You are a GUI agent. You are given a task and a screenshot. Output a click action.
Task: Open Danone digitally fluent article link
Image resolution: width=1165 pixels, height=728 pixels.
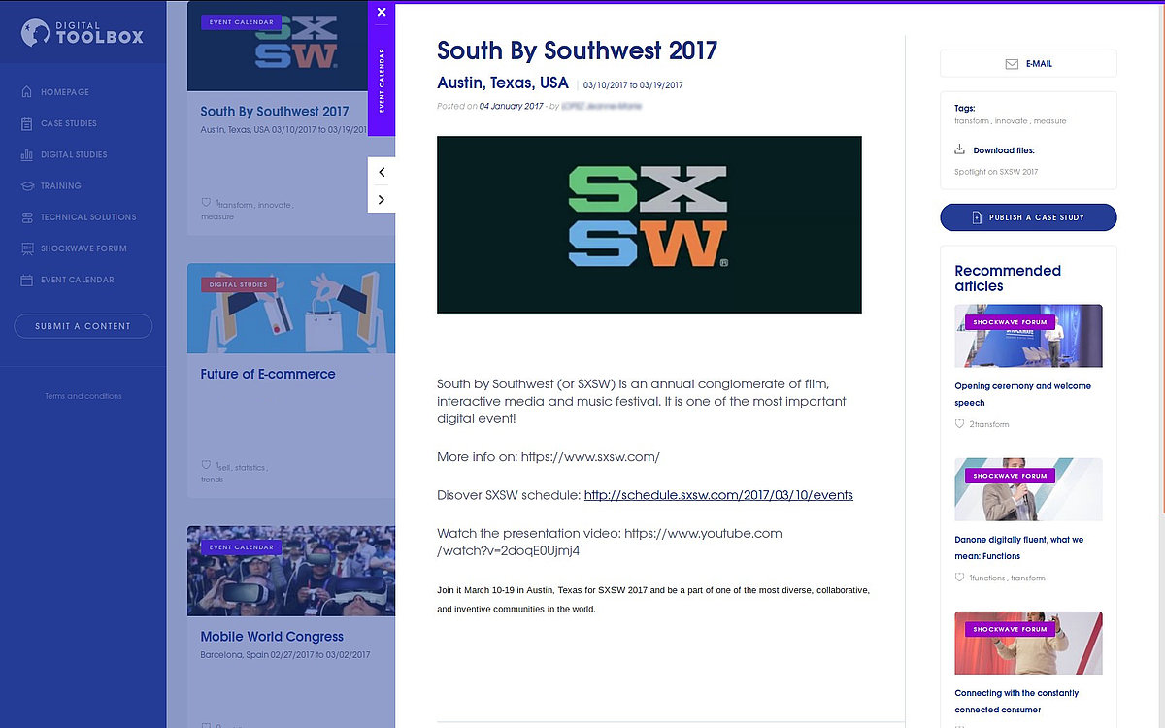(x=1018, y=547)
